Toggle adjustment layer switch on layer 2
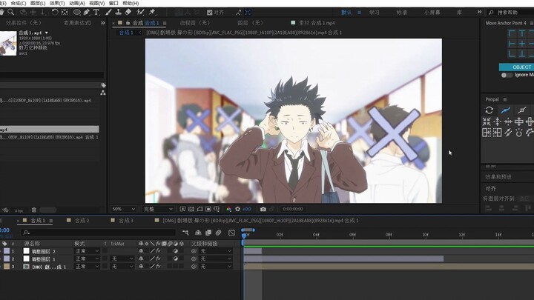 [175, 259]
